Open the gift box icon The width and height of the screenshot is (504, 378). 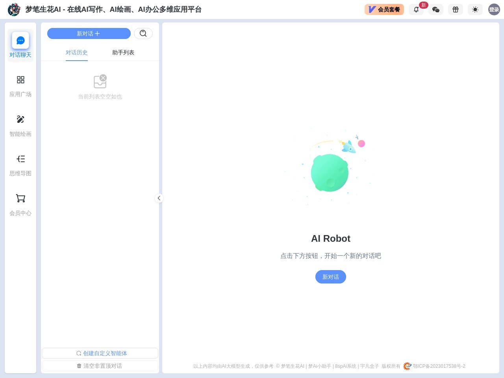[456, 9]
